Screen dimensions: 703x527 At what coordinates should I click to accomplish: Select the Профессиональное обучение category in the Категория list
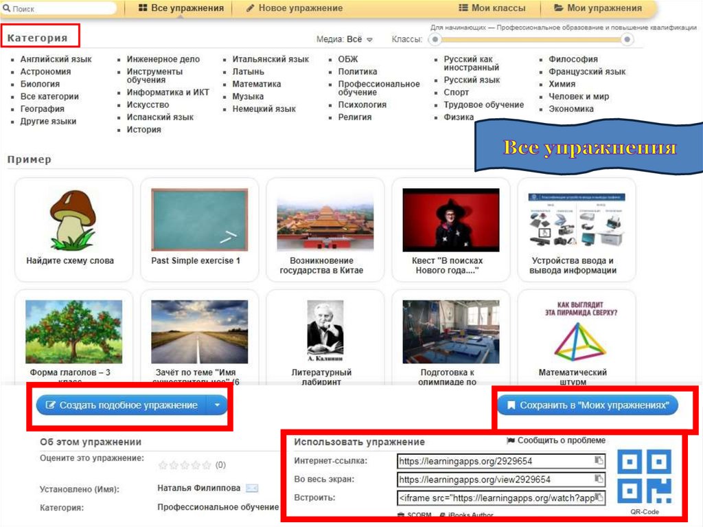point(379,88)
